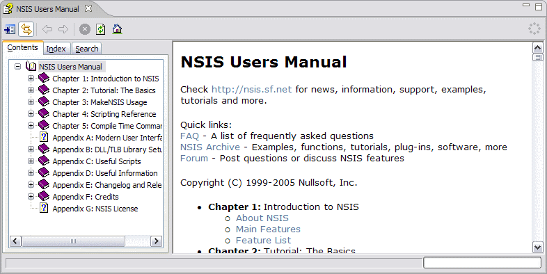Screen dimensions: 547x274
Task: Expand Appendix C: Useful Scripts node
Action: tap(31, 161)
